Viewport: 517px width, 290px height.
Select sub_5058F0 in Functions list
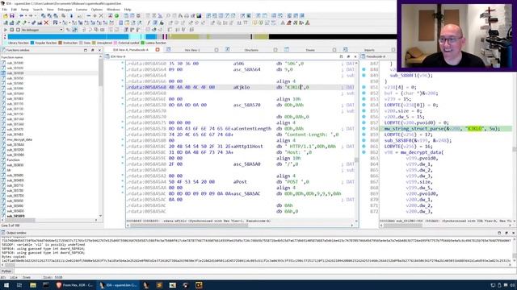click(x=15, y=216)
